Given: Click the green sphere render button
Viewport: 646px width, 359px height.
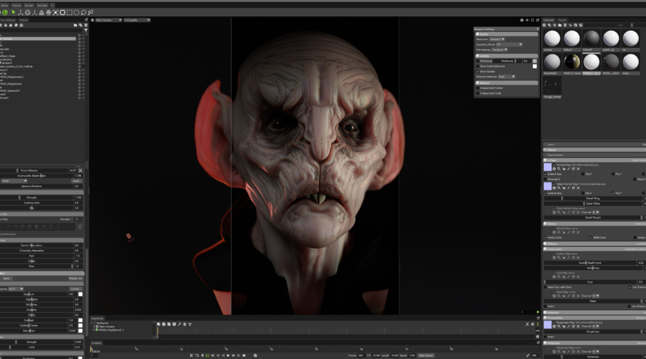Looking at the screenshot, I should tap(5, 13).
